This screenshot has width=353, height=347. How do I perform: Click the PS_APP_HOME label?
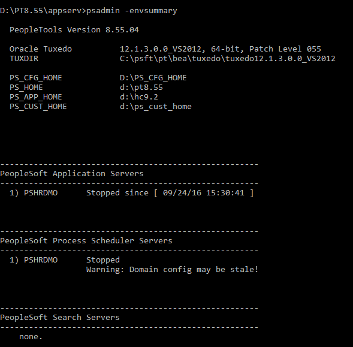point(35,97)
